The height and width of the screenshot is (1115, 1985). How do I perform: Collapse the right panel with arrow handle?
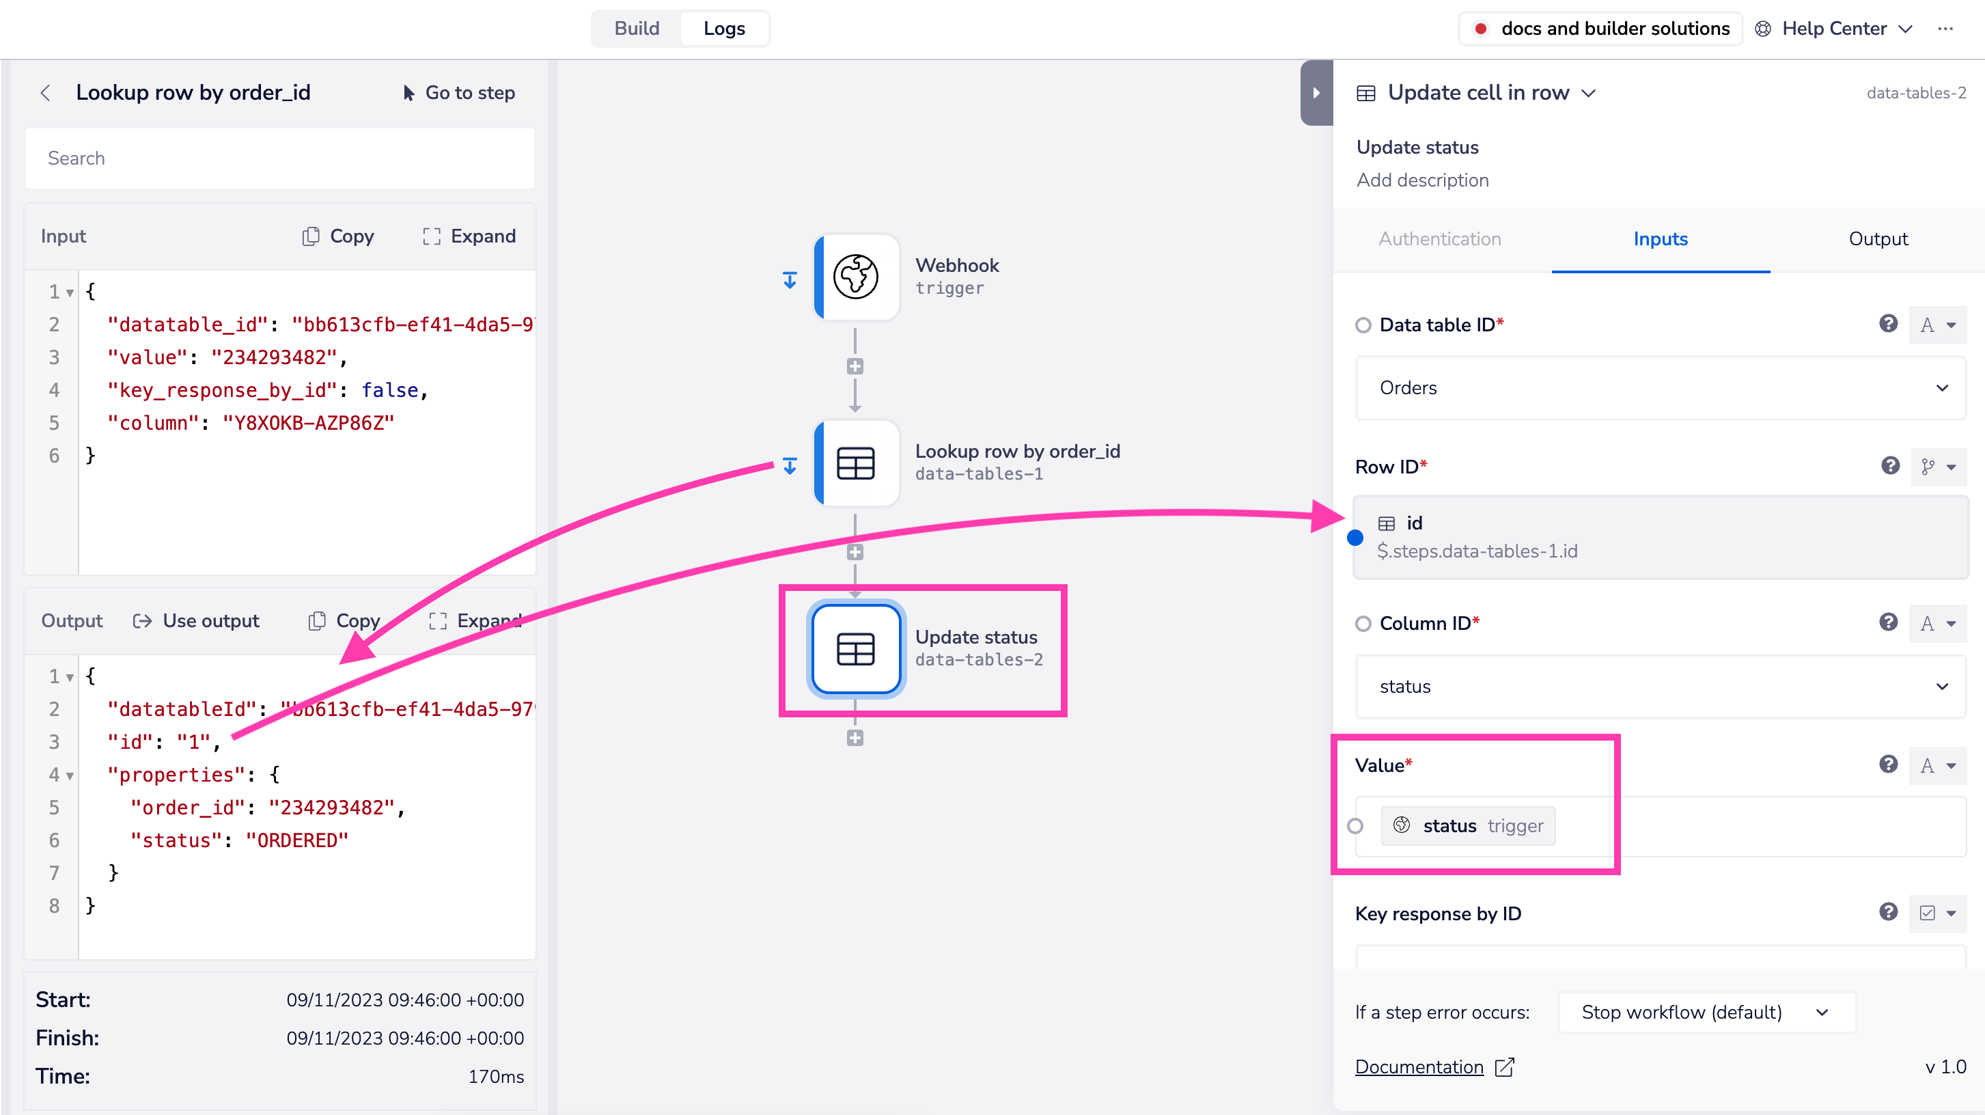tap(1316, 92)
